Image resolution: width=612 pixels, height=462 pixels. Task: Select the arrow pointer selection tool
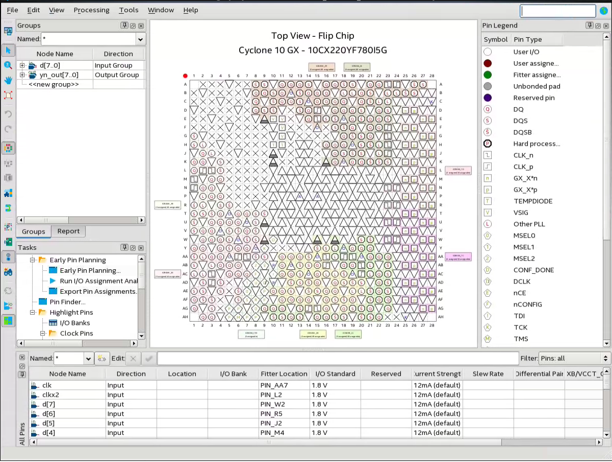pyautogui.click(x=8, y=50)
